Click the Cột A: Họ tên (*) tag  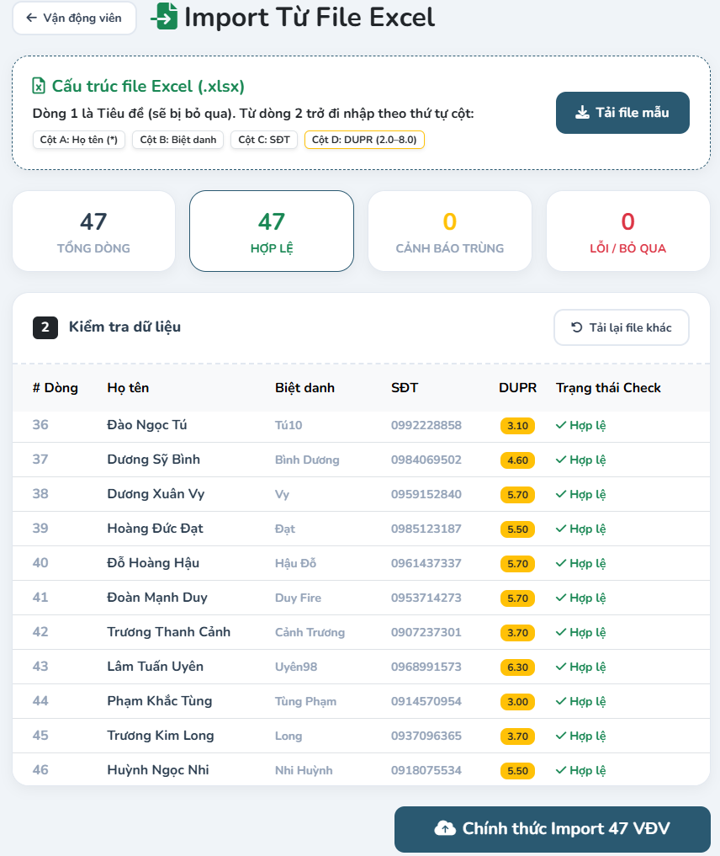coord(79,140)
